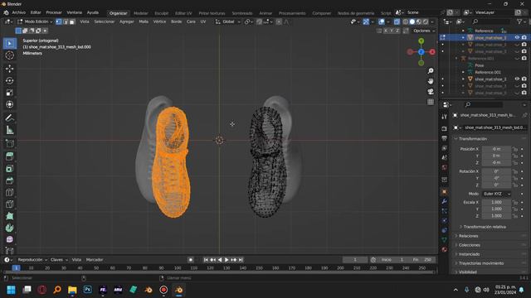The height and width of the screenshot is (298, 531).
Task: Select the Transform tool
Action: 9,104
